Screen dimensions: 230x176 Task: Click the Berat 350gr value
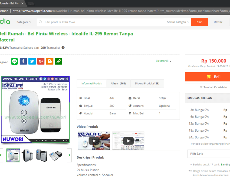click(x=163, y=98)
